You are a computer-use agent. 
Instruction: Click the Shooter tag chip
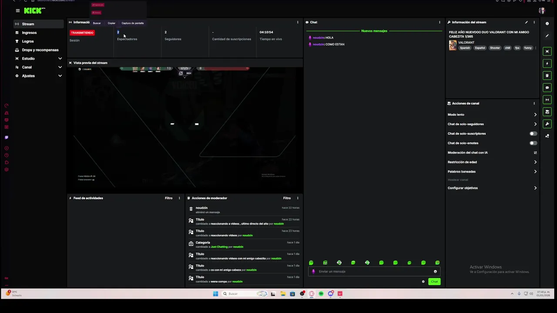point(495,48)
